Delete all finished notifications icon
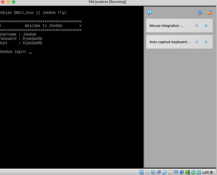The width and height of the screenshot is (217, 175). tap(209, 13)
